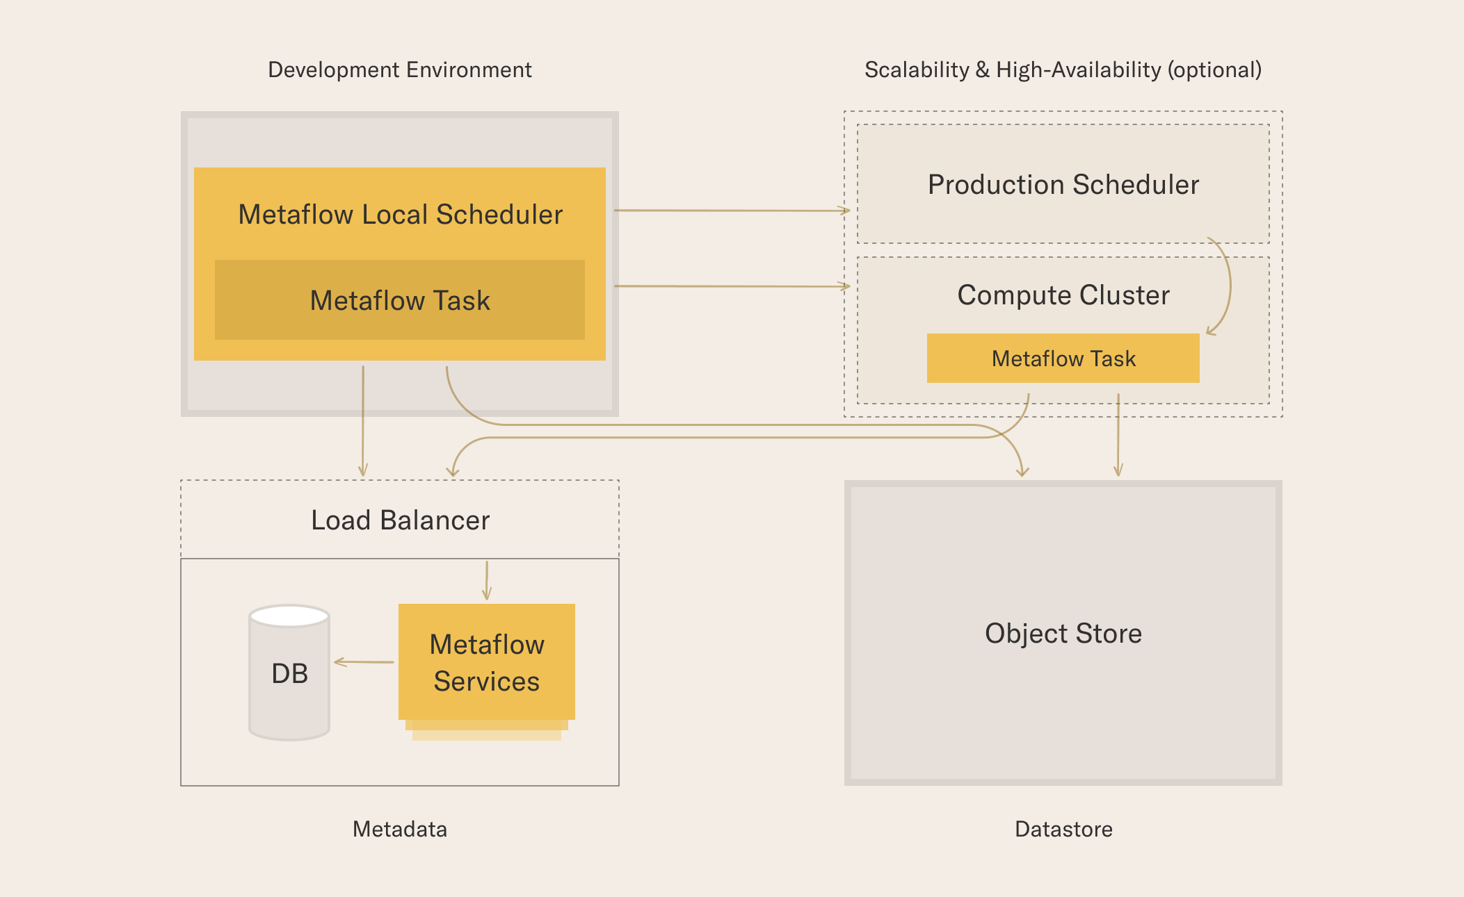Click the Metaflow Task inside Compute Cluster
This screenshot has width=1464, height=897.
tap(1063, 359)
